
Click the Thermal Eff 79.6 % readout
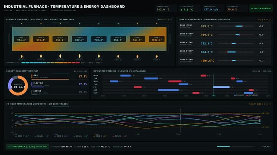click(x=236, y=8)
